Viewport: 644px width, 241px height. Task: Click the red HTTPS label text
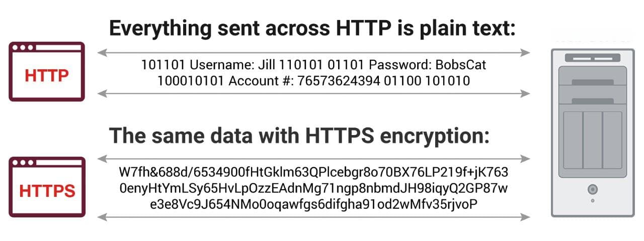coord(47,191)
